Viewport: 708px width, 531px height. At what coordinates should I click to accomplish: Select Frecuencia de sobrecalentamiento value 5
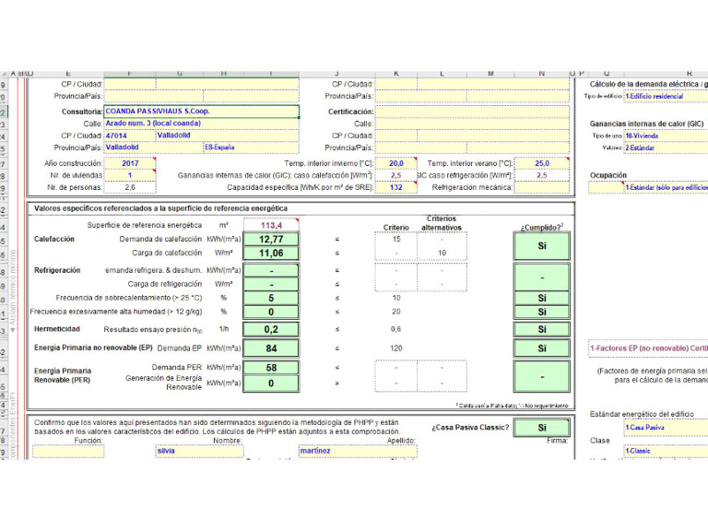pos(271,298)
